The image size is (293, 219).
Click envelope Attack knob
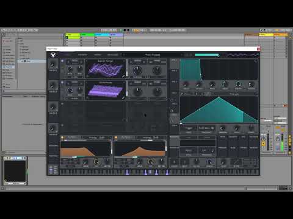[x=199, y=84]
